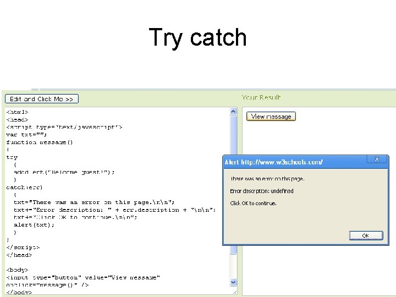Image resolution: width=396 pixels, height=297 pixels.
Task: Click the '</script>' code line
Action: pyautogui.click(x=23, y=248)
